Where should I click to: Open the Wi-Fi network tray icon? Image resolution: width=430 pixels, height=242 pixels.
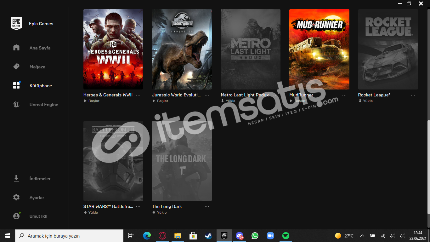click(383, 236)
